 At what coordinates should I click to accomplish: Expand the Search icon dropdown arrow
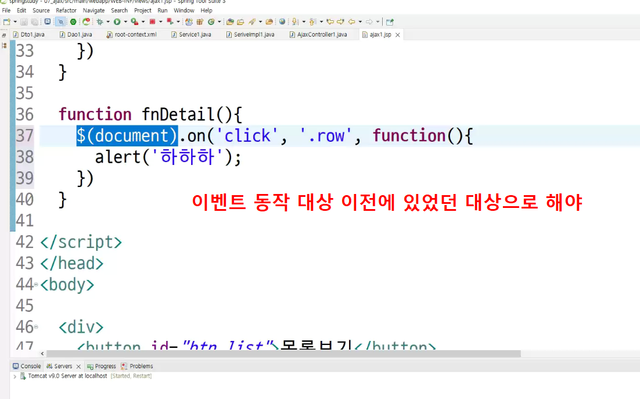(260, 21)
